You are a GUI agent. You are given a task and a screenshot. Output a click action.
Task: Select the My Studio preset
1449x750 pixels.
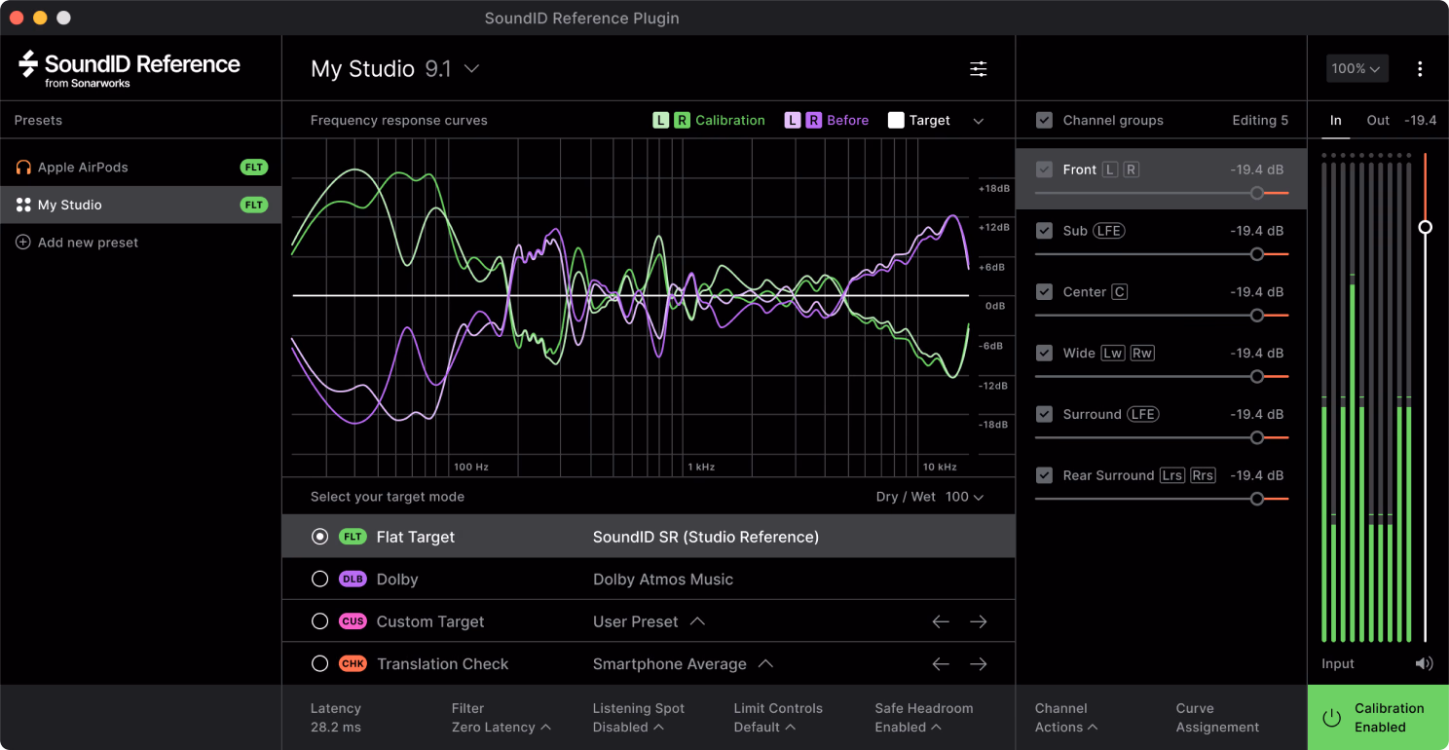140,205
